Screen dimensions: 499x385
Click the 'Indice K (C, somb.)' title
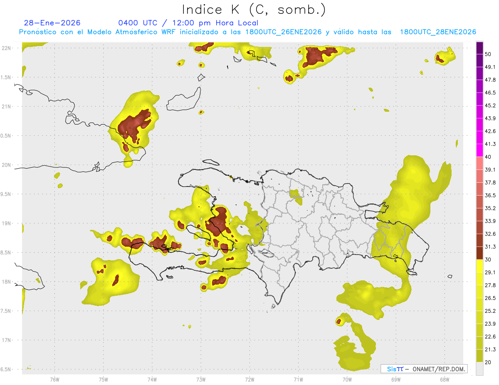[x=254, y=9]
